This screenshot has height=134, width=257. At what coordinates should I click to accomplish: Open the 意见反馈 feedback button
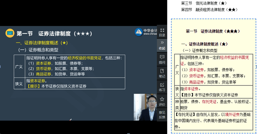click(x=162, y=115)
